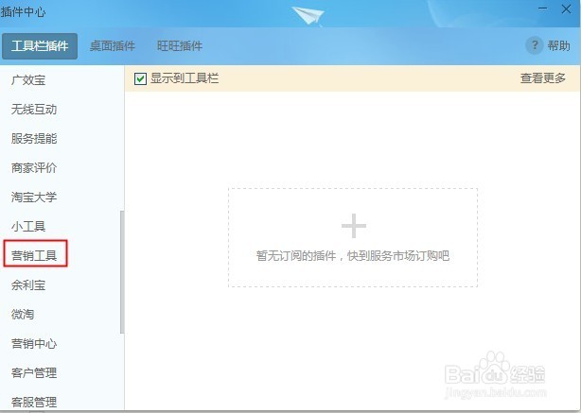Select 商家评价 in the sidebar
Image resolution: width=581 pixels, height=413 pixels.
[x=34, y=167]
